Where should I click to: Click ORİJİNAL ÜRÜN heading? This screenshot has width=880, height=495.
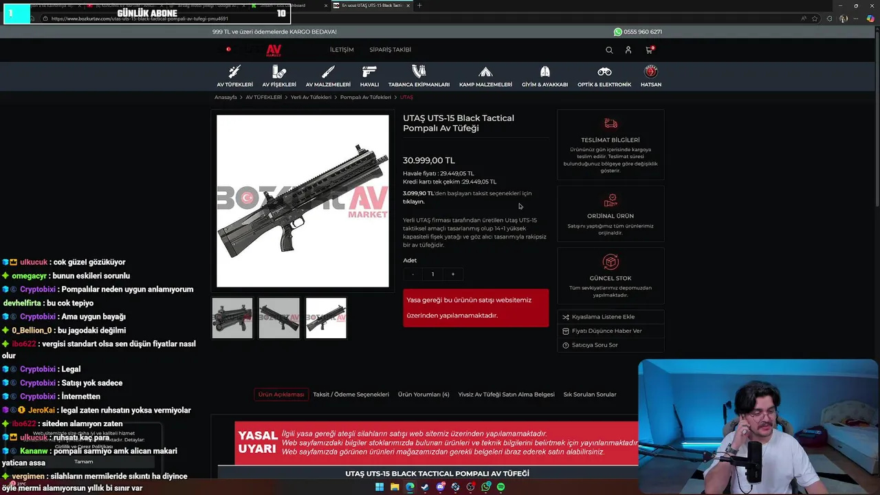[x=610, y=216]
